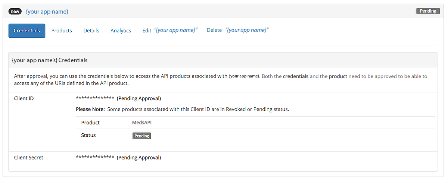The height and width of the screenshot is (184, 448).
Task: Click the Credentials panel heading
Action: pyautogui.click(x=50, y=60)
